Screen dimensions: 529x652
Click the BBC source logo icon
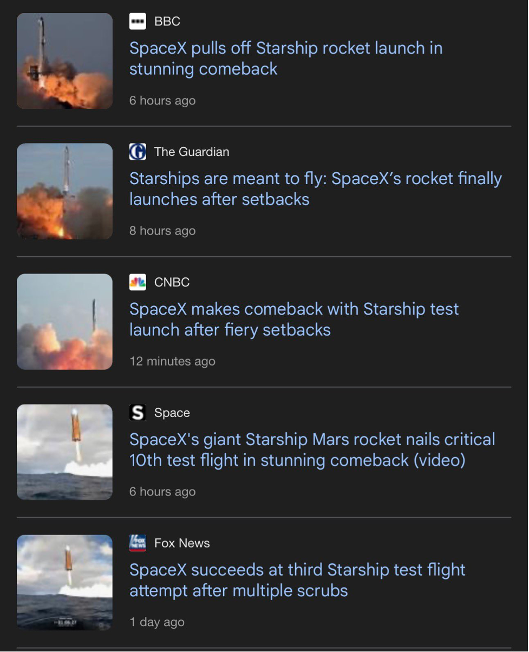(x=138, y=22)
